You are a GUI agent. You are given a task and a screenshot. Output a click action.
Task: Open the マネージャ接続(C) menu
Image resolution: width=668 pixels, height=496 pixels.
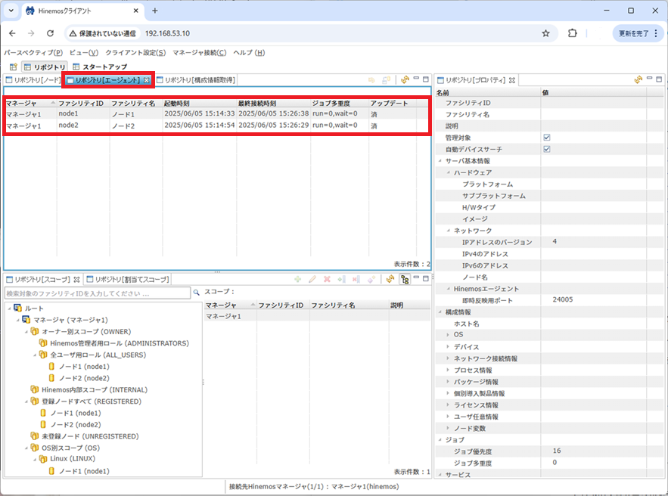[x=200, y=53]
